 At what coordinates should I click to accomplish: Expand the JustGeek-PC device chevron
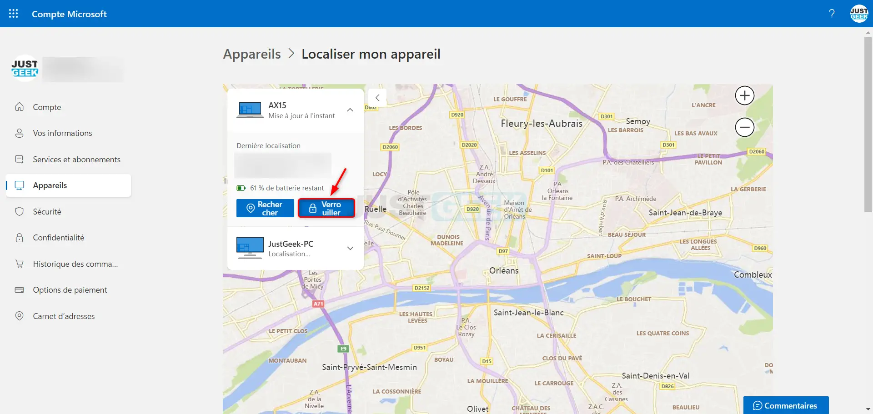pyautogui.click(x=350, y=248)
